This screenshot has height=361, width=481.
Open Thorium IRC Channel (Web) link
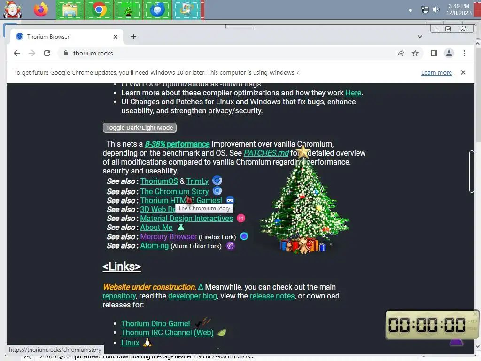click(x=167, y=332)
